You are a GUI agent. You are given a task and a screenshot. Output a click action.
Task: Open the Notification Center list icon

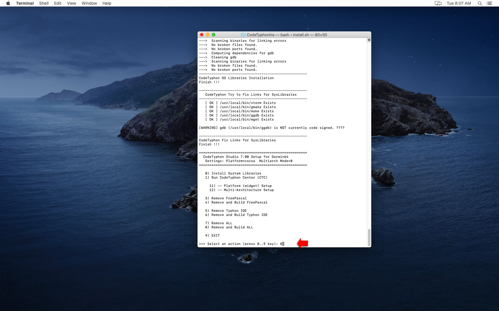click(x=489, y=3)
